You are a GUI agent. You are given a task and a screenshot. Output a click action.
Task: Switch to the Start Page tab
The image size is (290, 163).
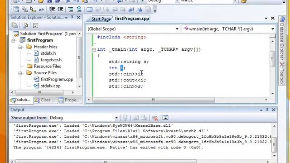point(101,19)
